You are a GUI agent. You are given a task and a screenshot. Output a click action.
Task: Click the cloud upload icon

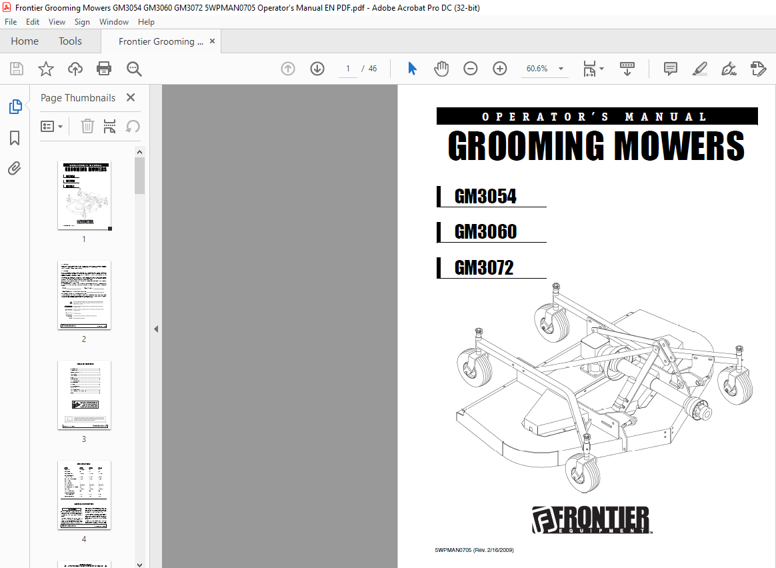point(75,69)
